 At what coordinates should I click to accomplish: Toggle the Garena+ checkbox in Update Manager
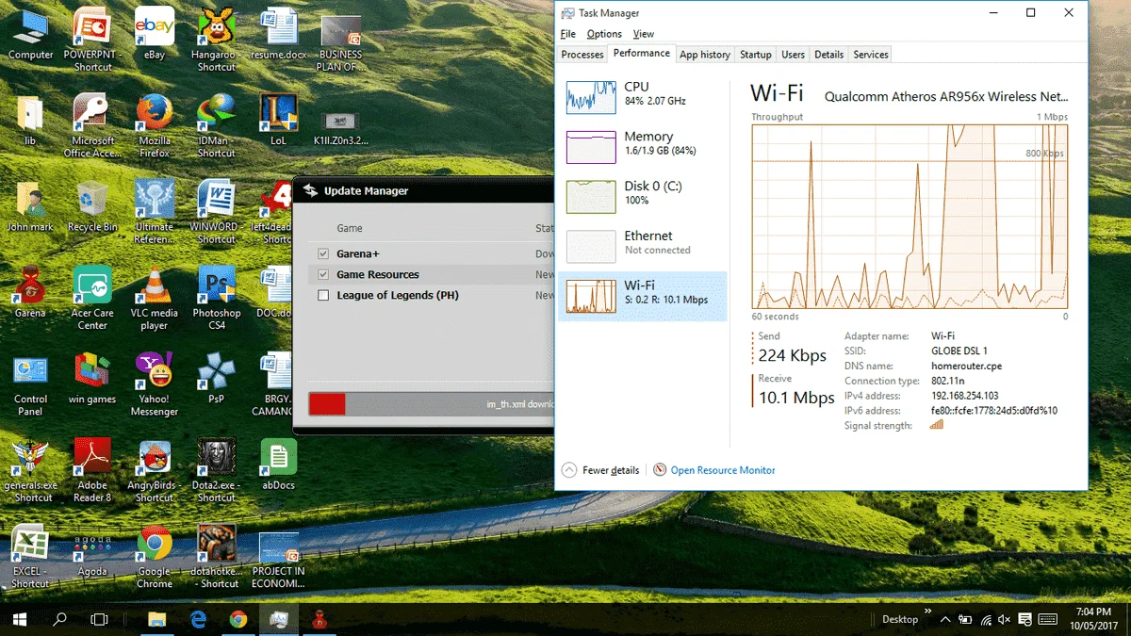323,253
